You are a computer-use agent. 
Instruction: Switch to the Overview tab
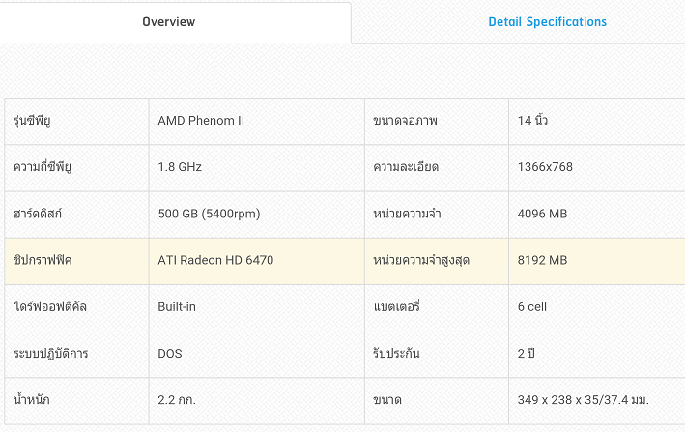pyautogui.click(x=169, y=22)
